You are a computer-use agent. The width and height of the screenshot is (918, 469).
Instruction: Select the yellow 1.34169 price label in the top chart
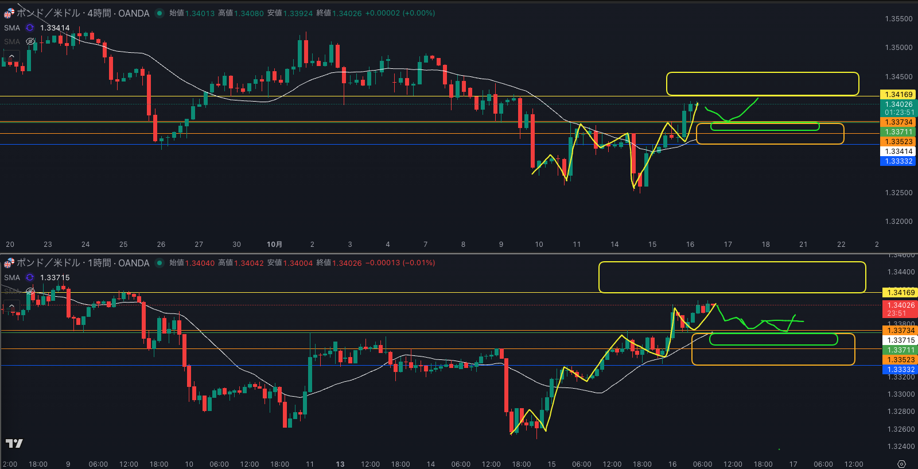898,95
